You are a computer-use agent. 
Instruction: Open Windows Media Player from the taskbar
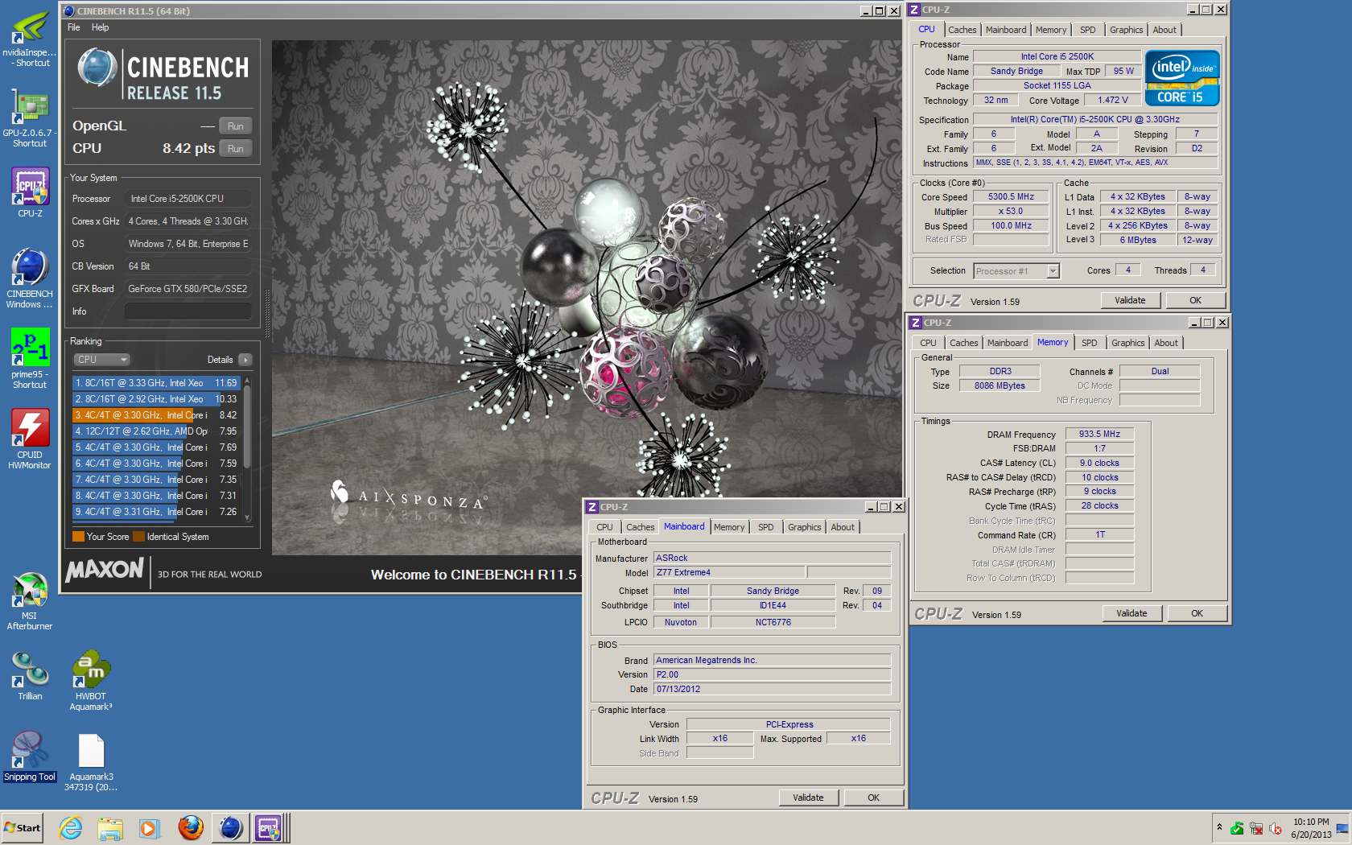tap(149, 828)
